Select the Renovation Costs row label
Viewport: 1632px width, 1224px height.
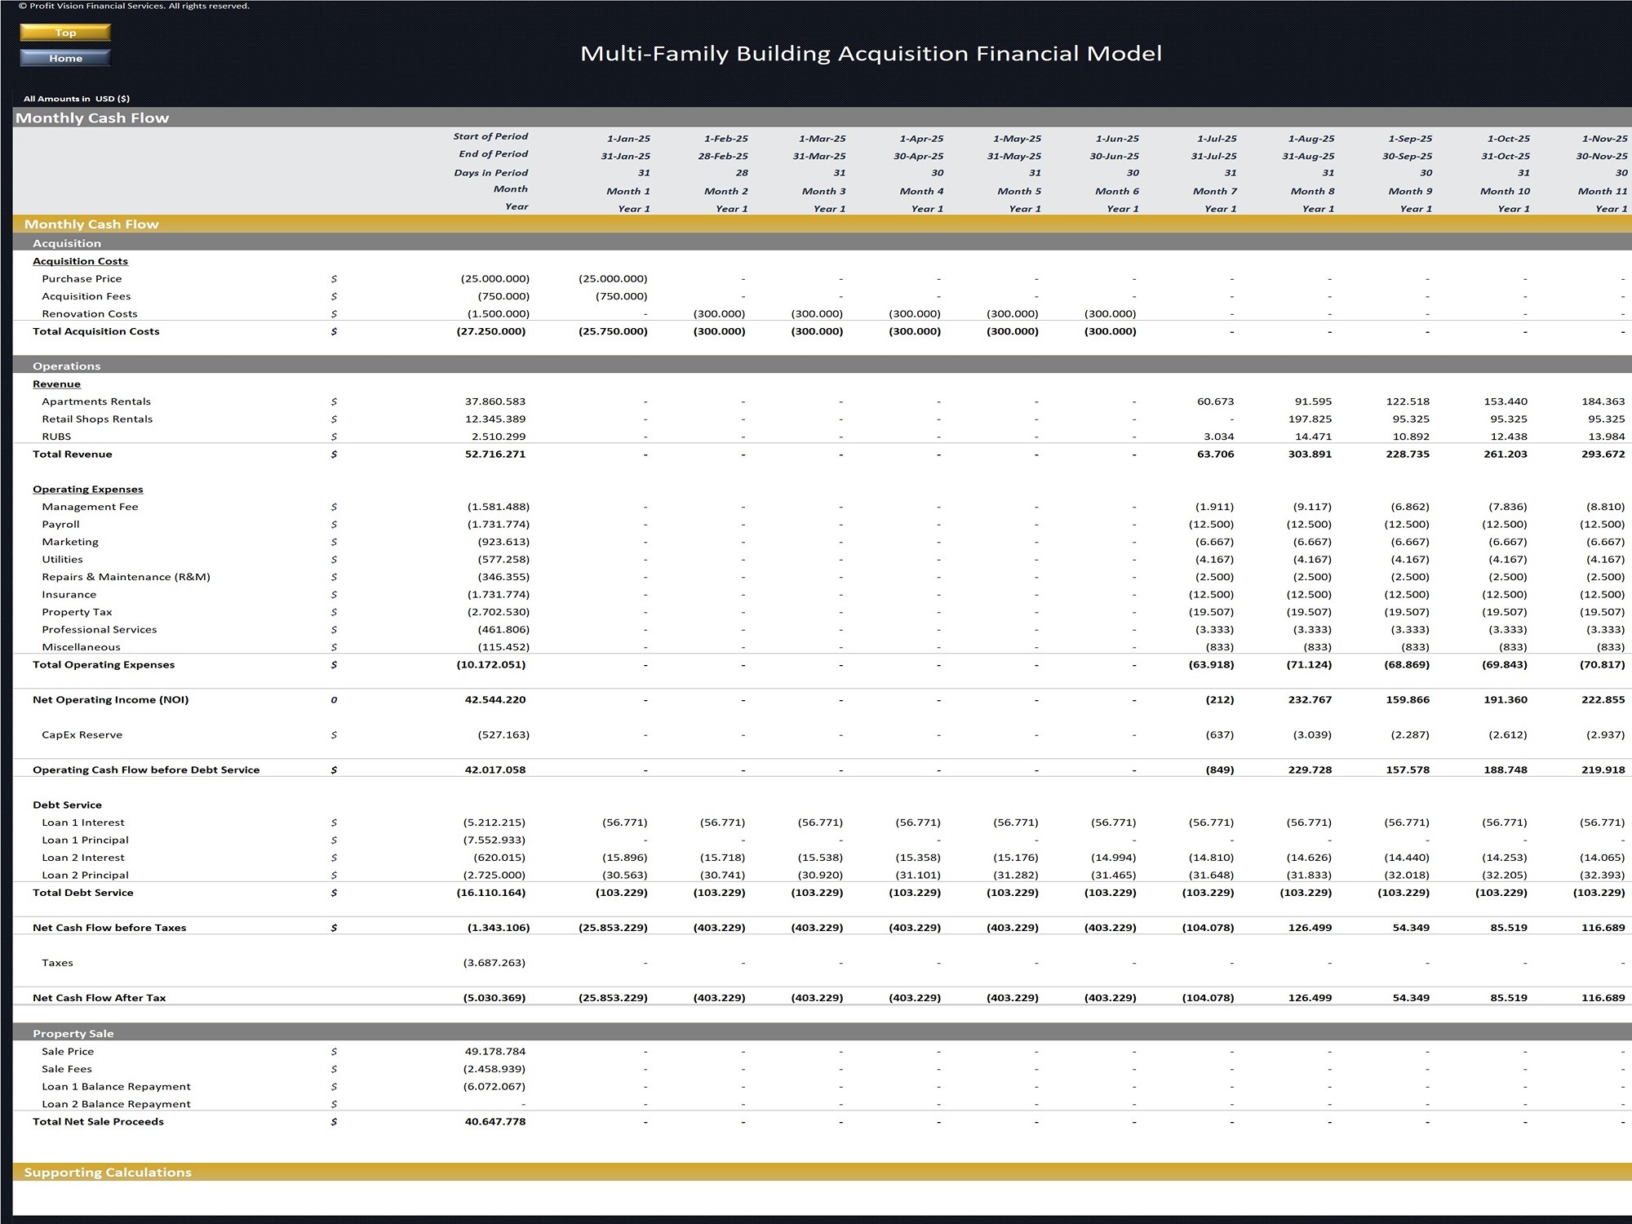90,314
